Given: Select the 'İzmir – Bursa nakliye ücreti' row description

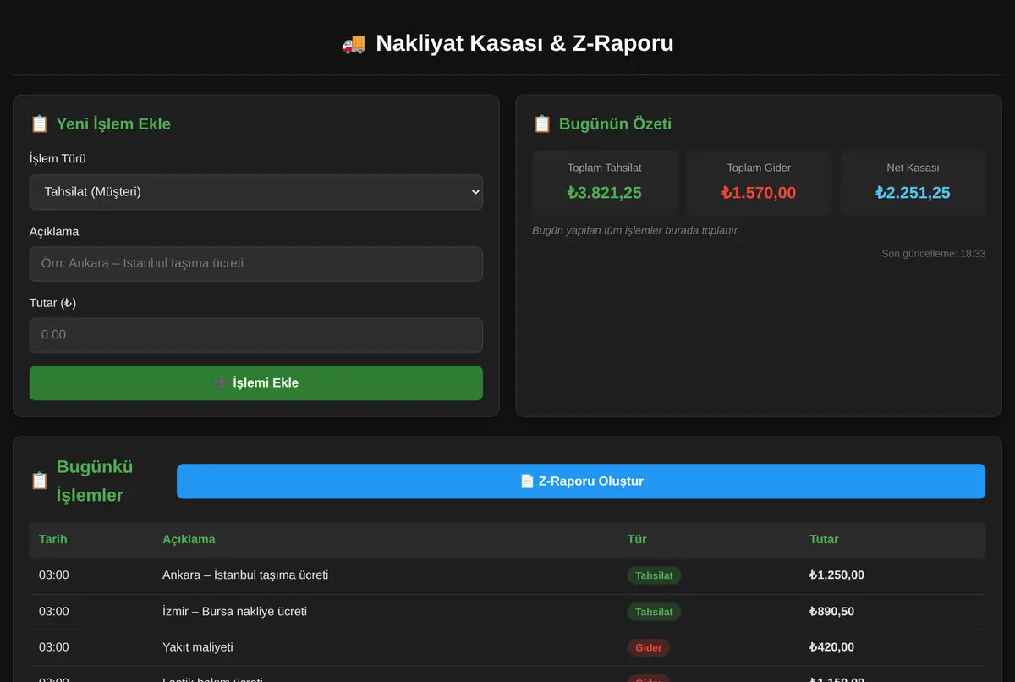Looking at the screenshot, I should click(234, 612).
